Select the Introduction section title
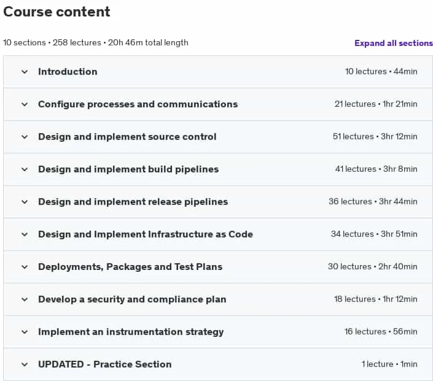The height and width of the screenshot is (381, 433). (x=68, y=72)
